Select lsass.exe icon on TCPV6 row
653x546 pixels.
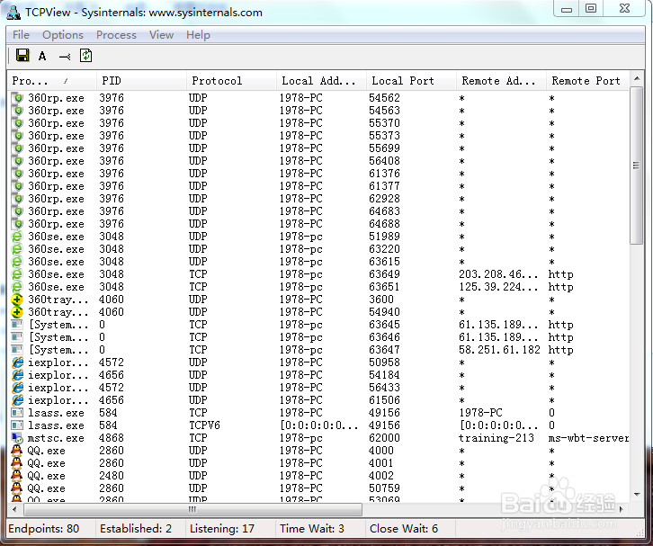17,425
